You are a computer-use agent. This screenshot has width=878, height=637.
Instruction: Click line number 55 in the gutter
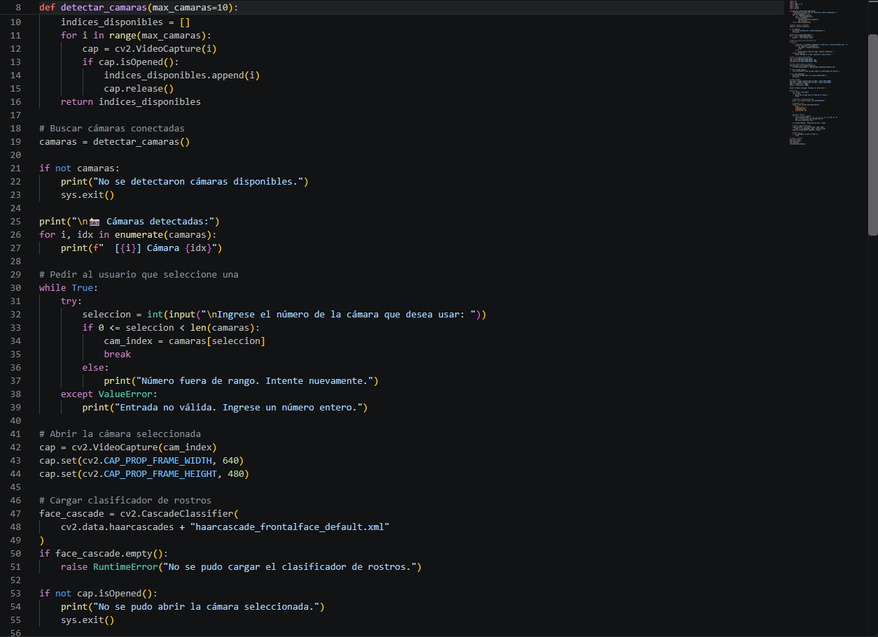(x=15, y=620)
